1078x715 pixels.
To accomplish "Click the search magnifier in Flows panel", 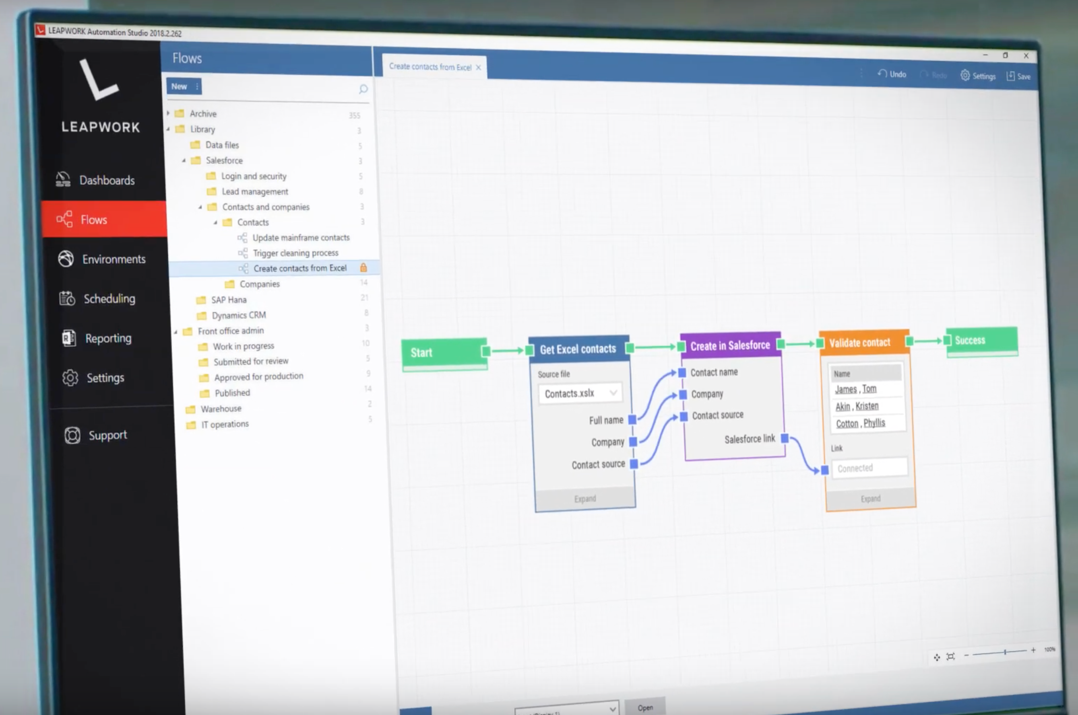I will tap(363, 89).
